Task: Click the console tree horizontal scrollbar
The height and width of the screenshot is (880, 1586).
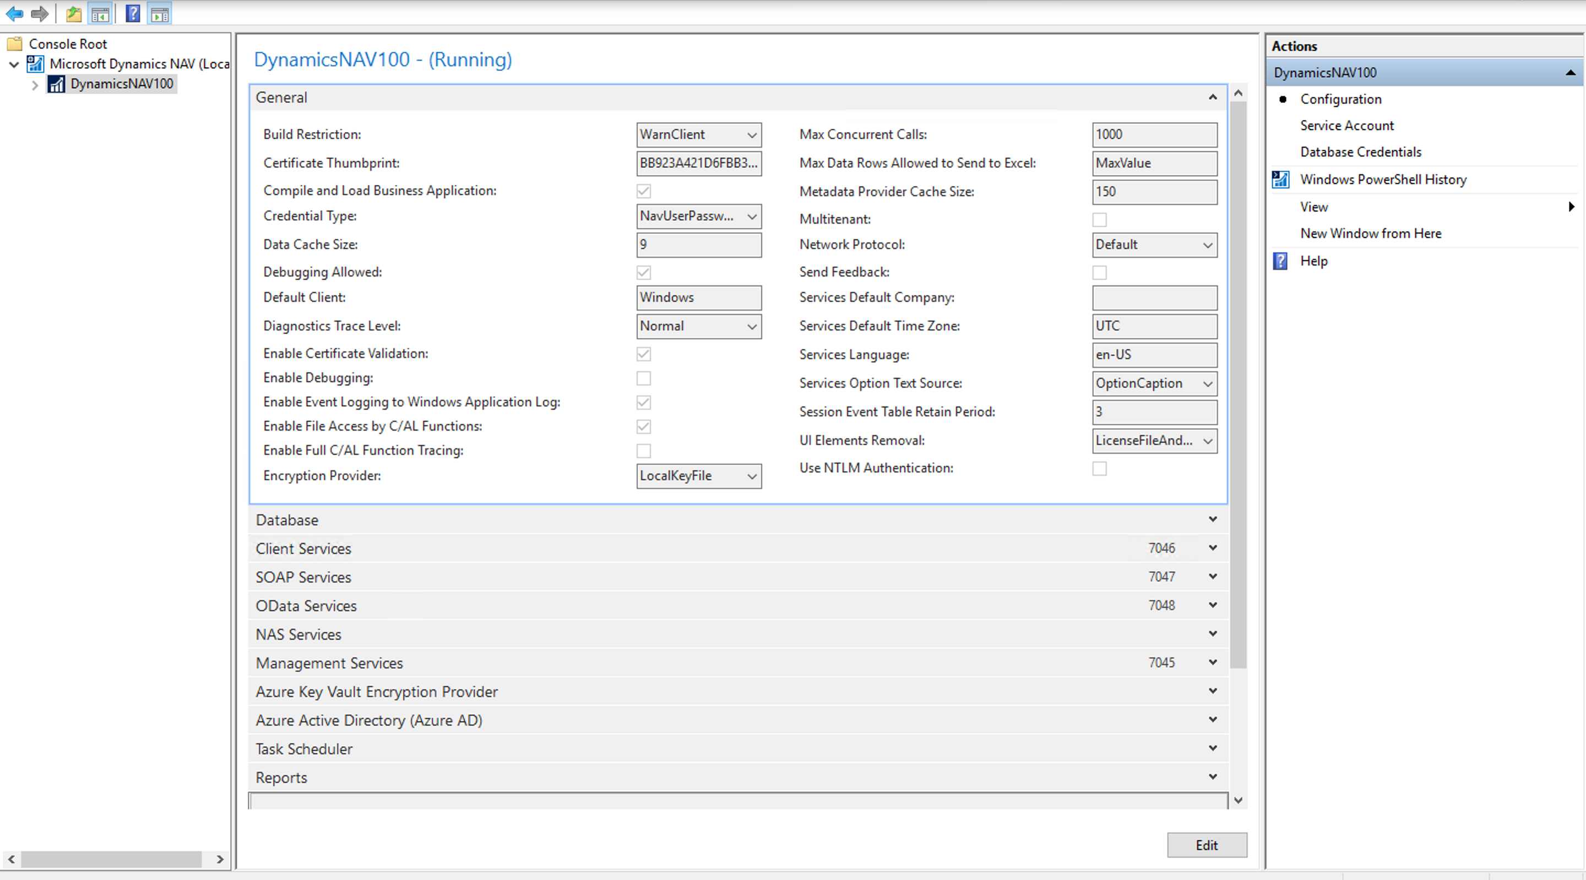Action: tap(111, 859)
